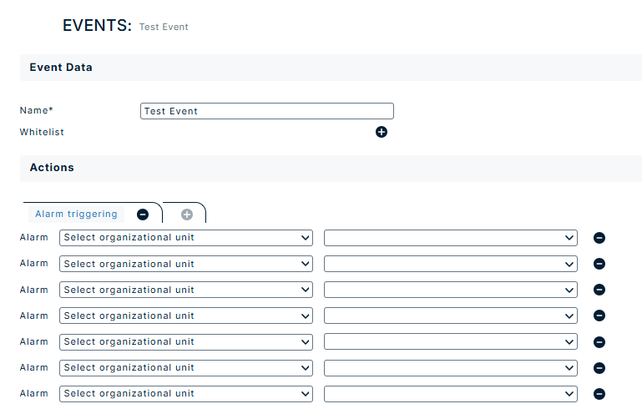Expand the empty alarm dropdown in fourth row
The image size is (642, 409).
point(450,316)
